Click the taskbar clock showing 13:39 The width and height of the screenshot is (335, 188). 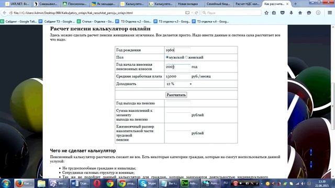tap(322, 183)
